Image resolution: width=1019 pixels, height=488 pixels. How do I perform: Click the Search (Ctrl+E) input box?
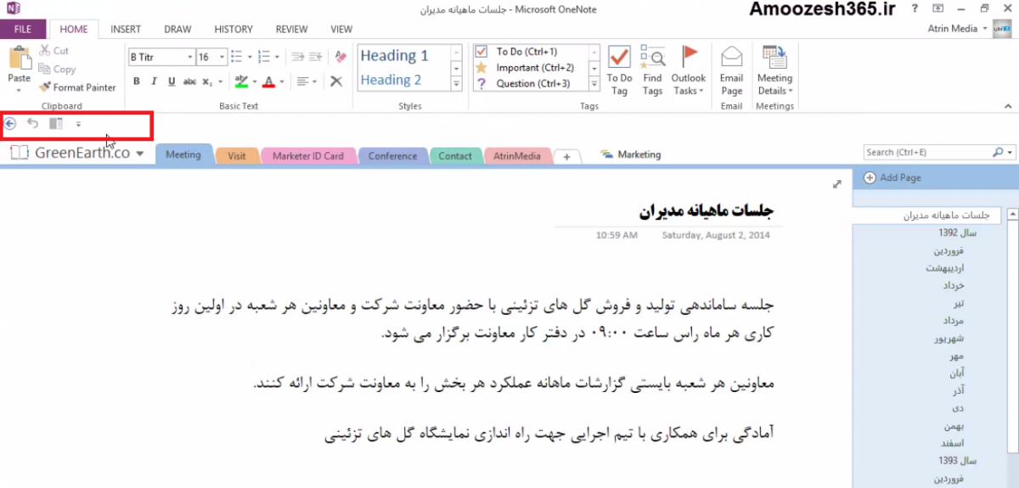926,153
